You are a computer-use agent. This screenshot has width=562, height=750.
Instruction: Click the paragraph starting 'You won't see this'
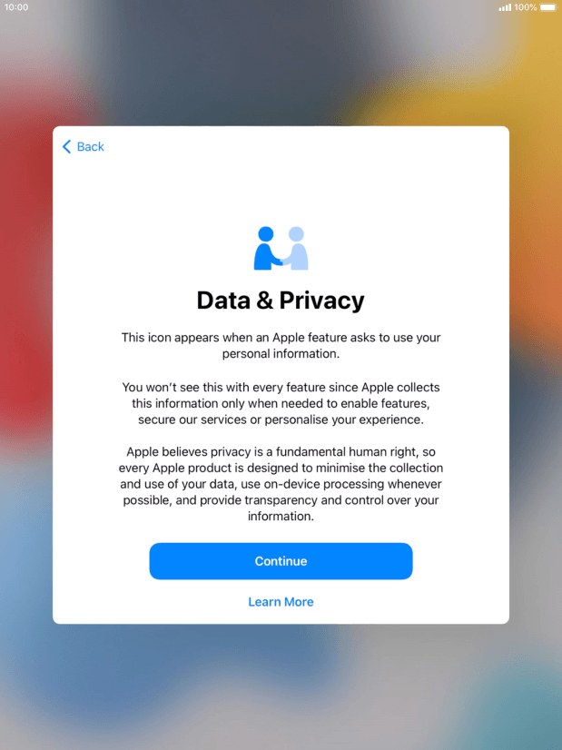tap(281, 403)
